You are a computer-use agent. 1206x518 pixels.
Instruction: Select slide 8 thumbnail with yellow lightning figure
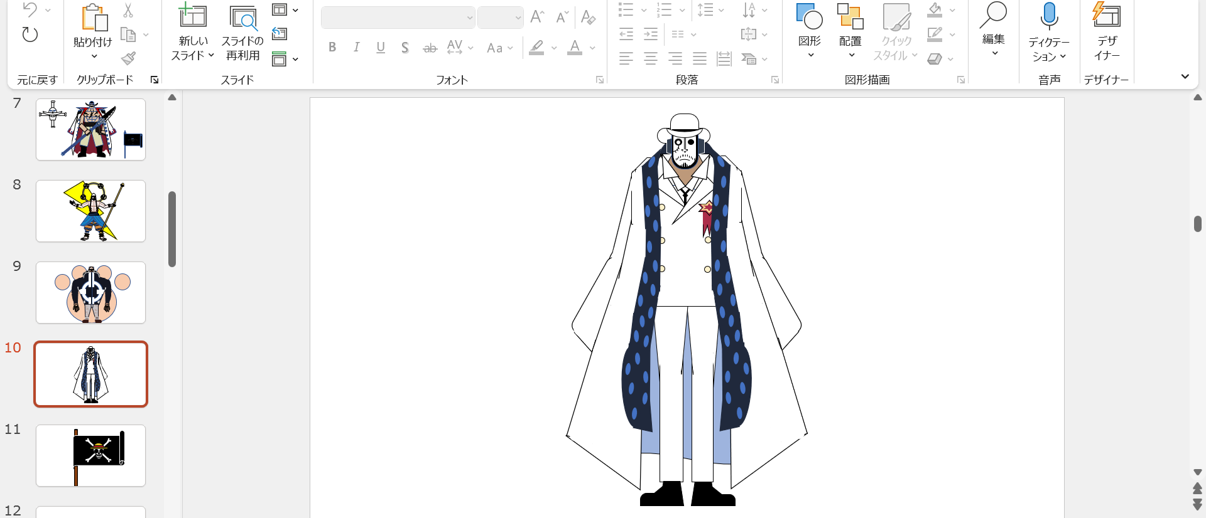tap(90, 211)
